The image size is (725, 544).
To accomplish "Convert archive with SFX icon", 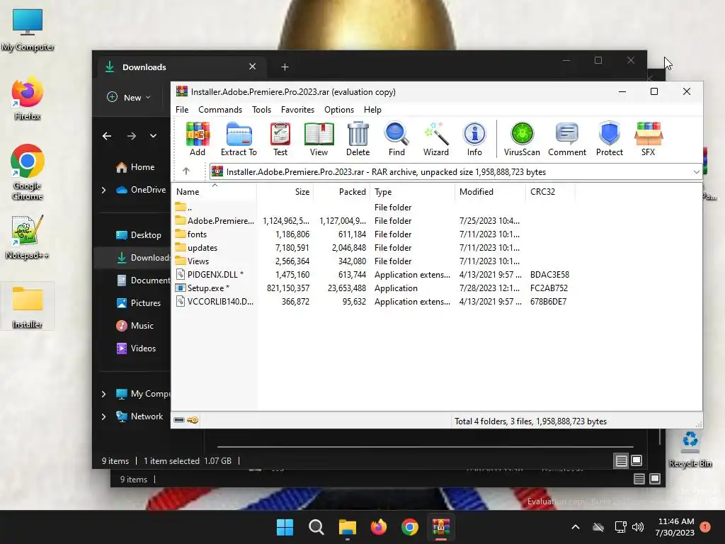I will pyautogui.click(x=649, y=139).
